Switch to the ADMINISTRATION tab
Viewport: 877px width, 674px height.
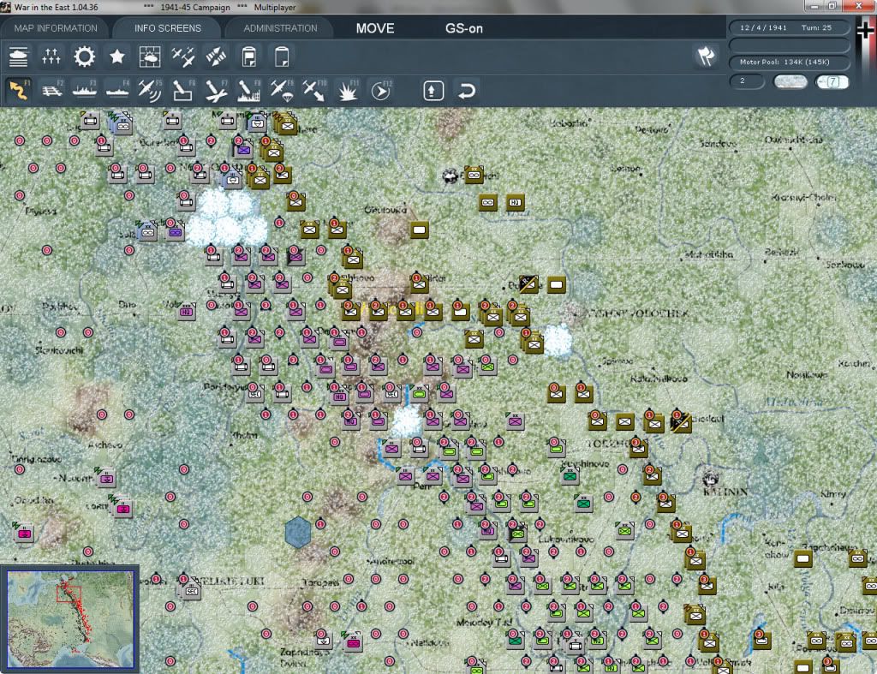pyautogui.click(x=280, y=28)
